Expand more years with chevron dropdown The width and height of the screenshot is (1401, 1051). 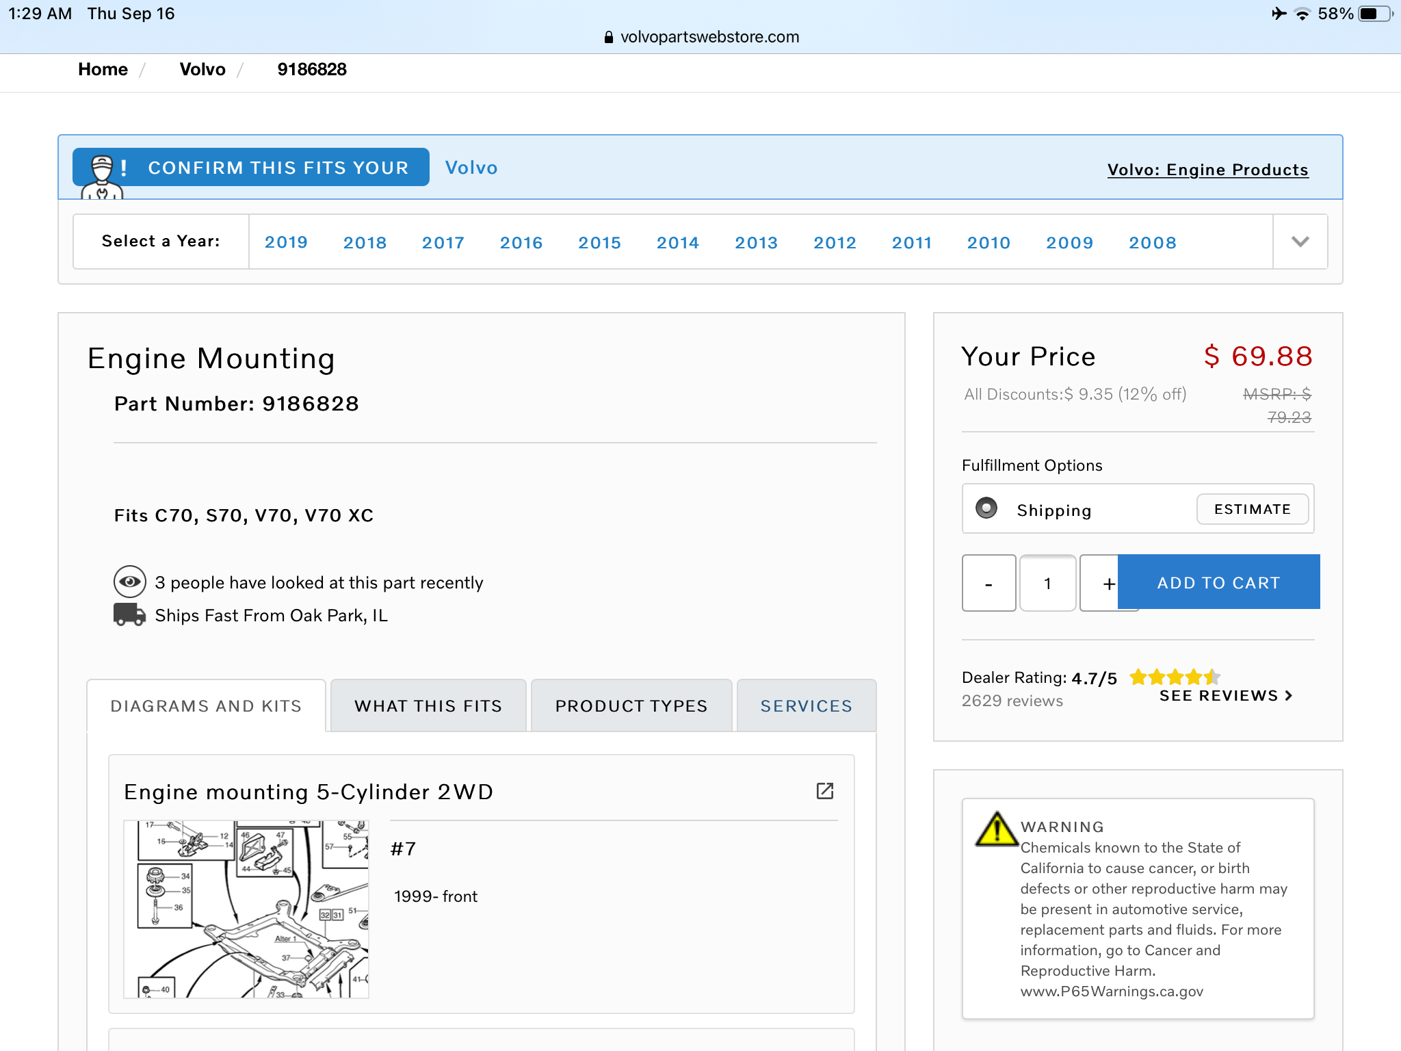click(x=1300, y=242)
